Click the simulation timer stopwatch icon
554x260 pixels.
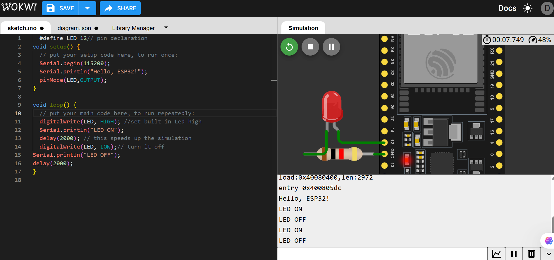click(x=487, y=40)
